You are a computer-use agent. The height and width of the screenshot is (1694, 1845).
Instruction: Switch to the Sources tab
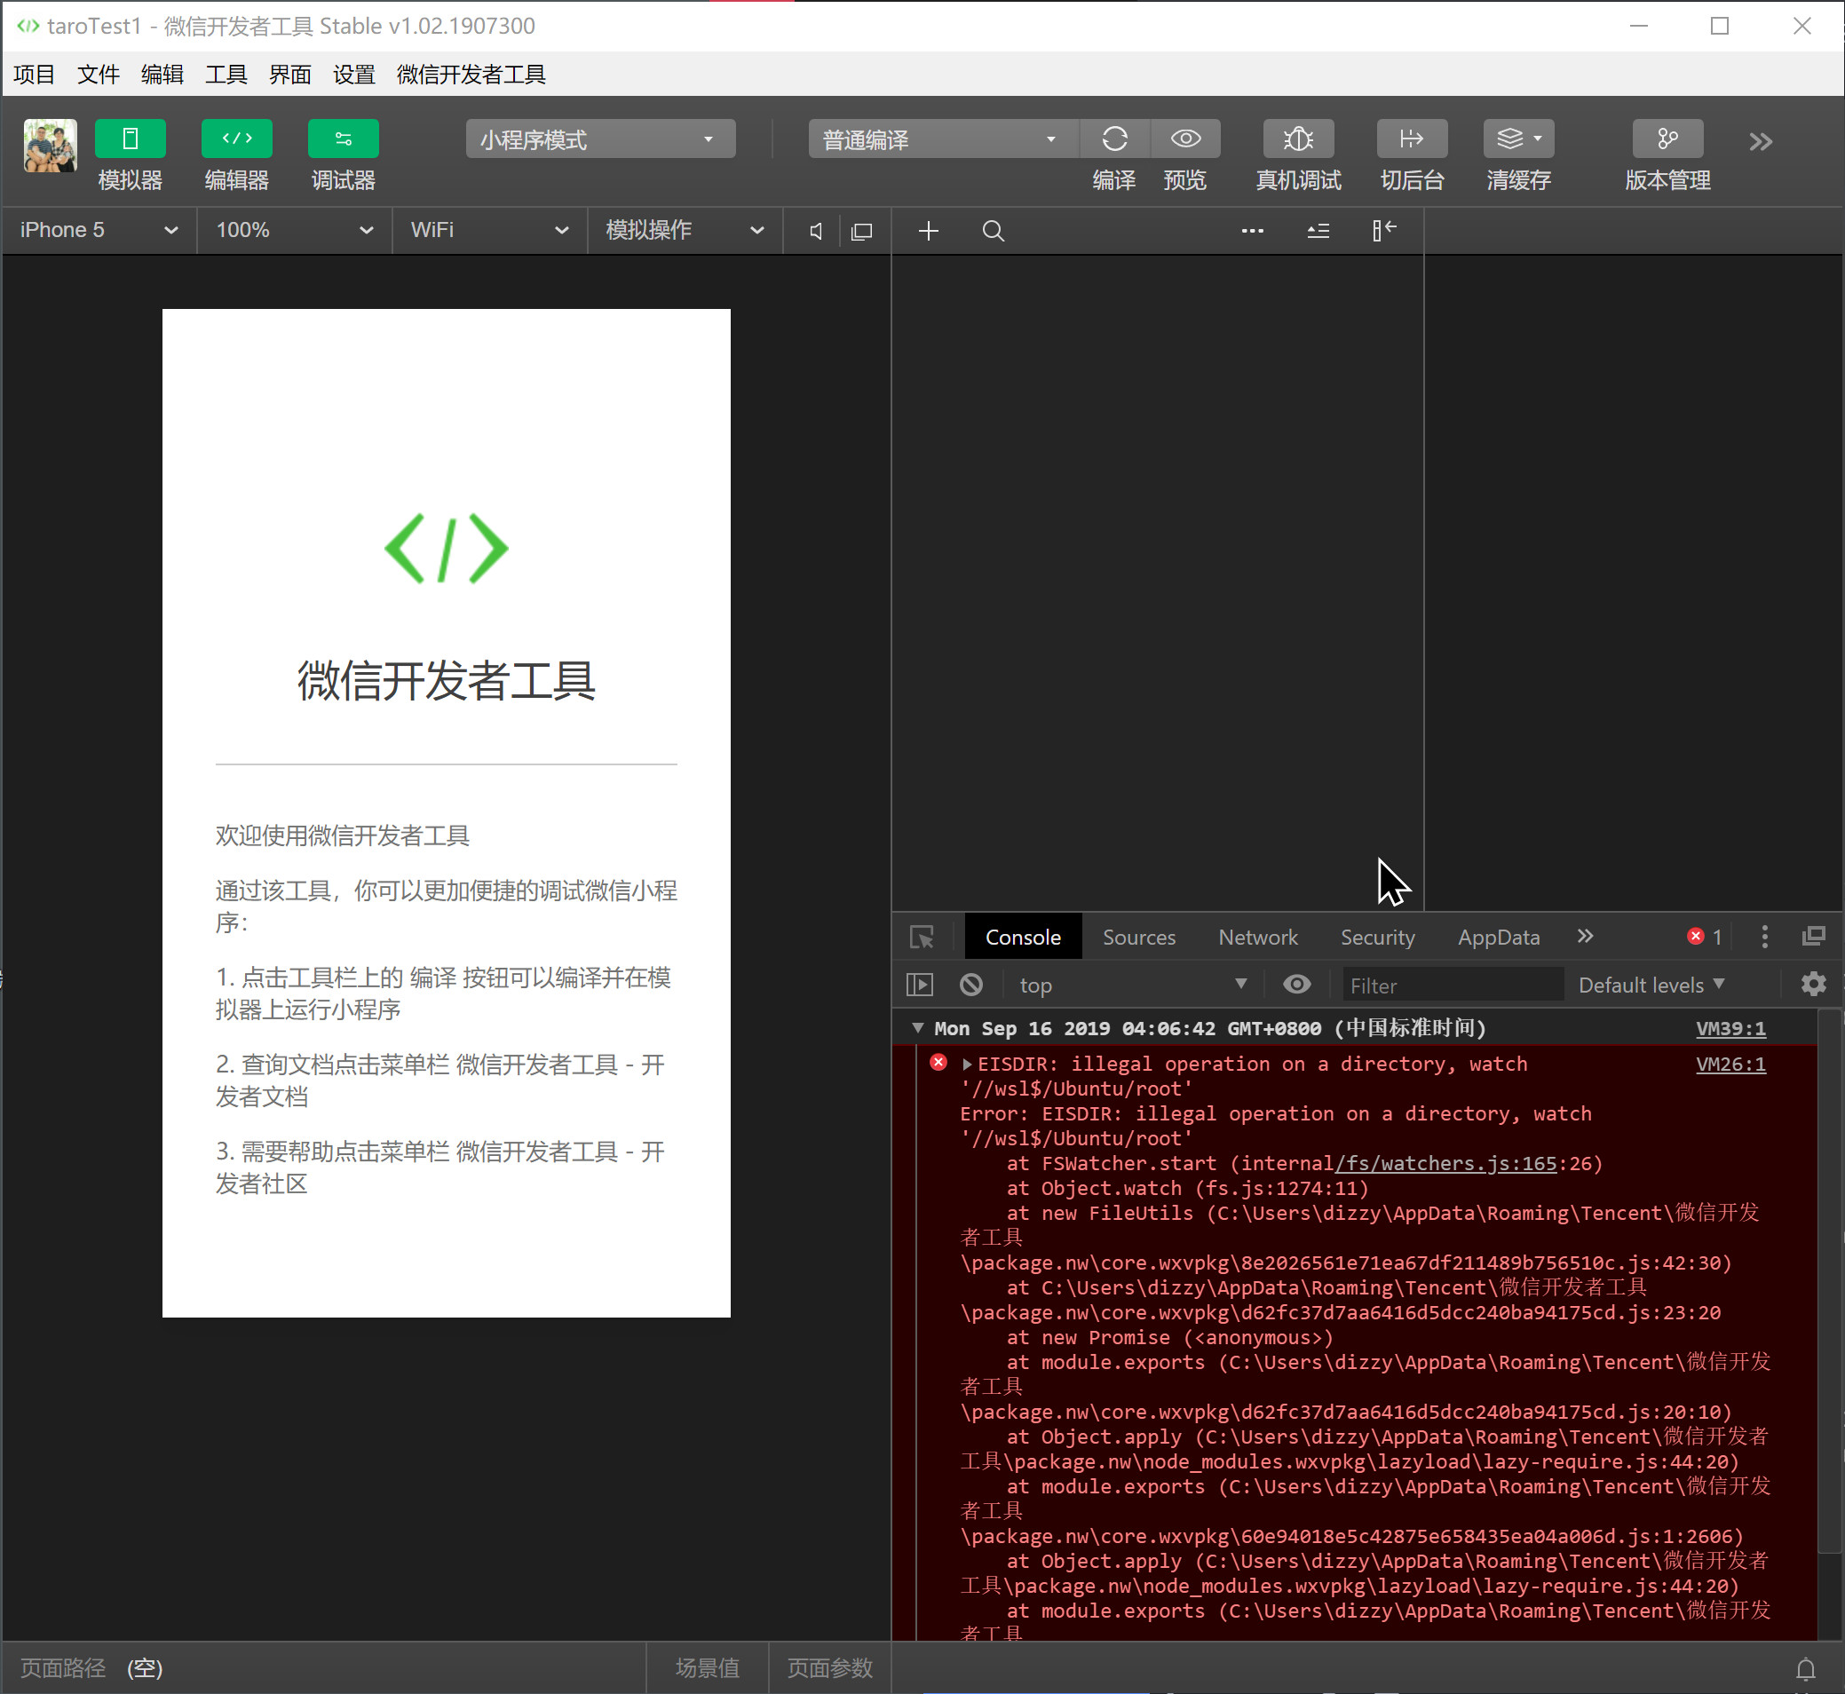click(x=1139, y=937)
